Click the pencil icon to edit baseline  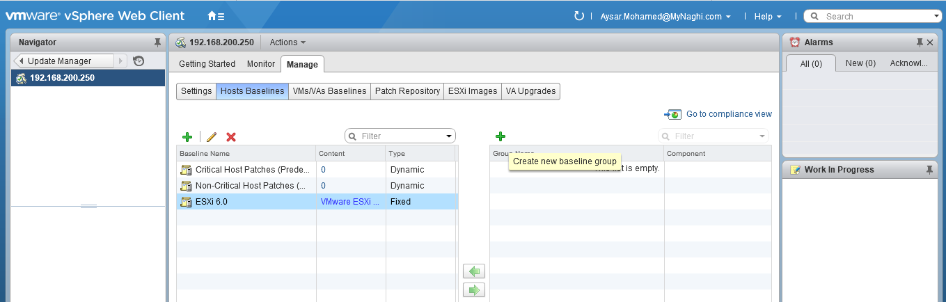pyautogui.click(x=212, y=137)
